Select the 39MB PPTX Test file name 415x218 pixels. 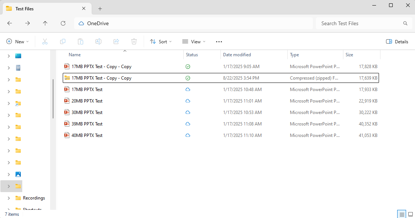(x=87, y=124)
